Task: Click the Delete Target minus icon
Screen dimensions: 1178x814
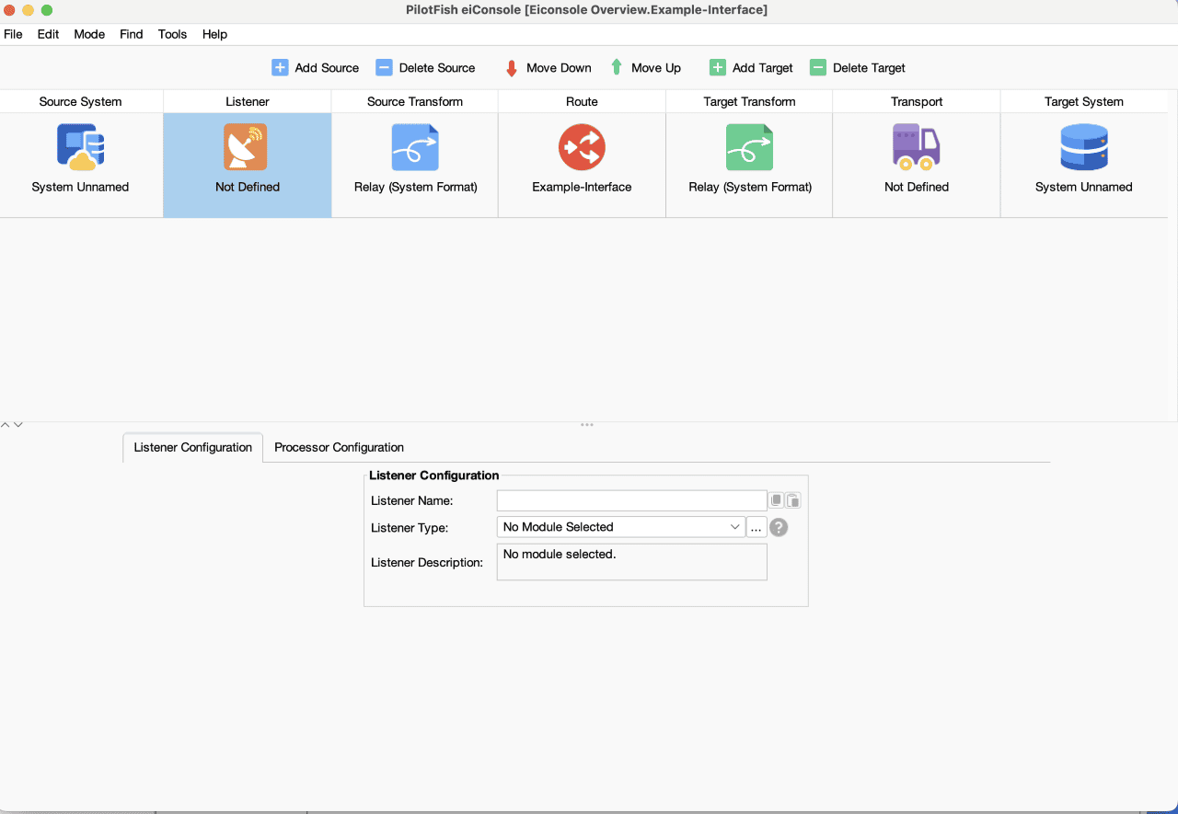Action: [x=818, y=67]
